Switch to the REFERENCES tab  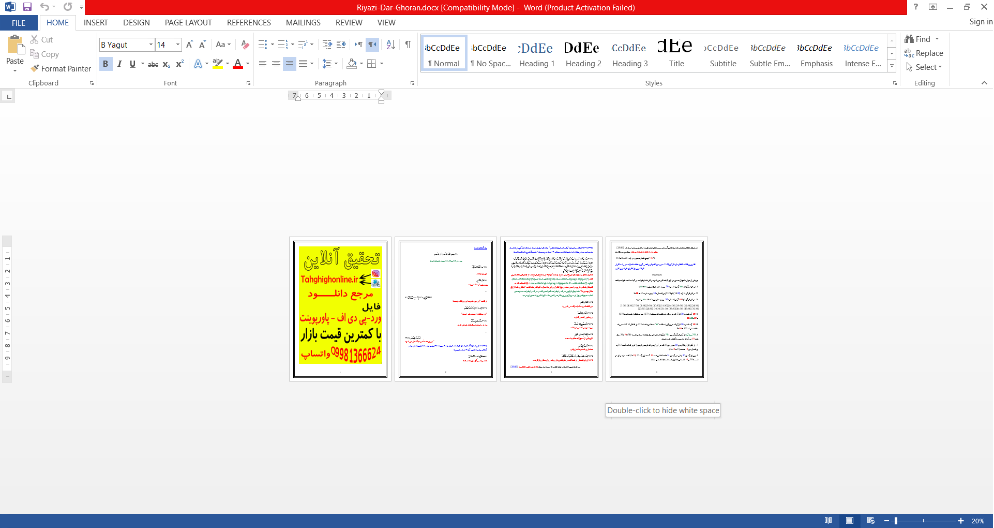click(249, 23)
